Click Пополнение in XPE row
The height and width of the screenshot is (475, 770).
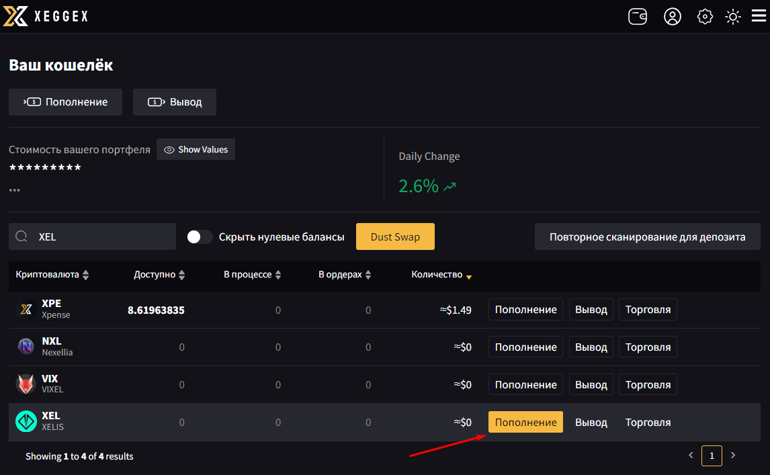click(525, 310)
